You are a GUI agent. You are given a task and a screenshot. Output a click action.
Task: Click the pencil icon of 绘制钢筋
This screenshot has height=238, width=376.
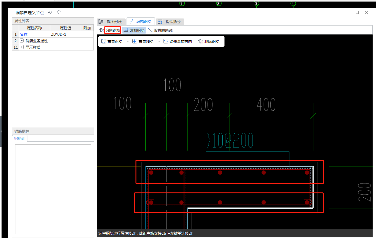126,30
